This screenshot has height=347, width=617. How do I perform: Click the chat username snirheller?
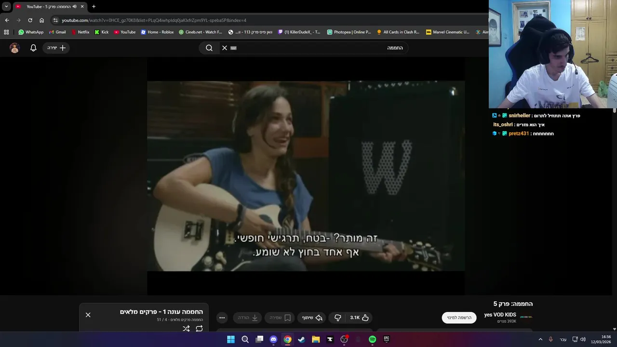[x=520, y=116]
